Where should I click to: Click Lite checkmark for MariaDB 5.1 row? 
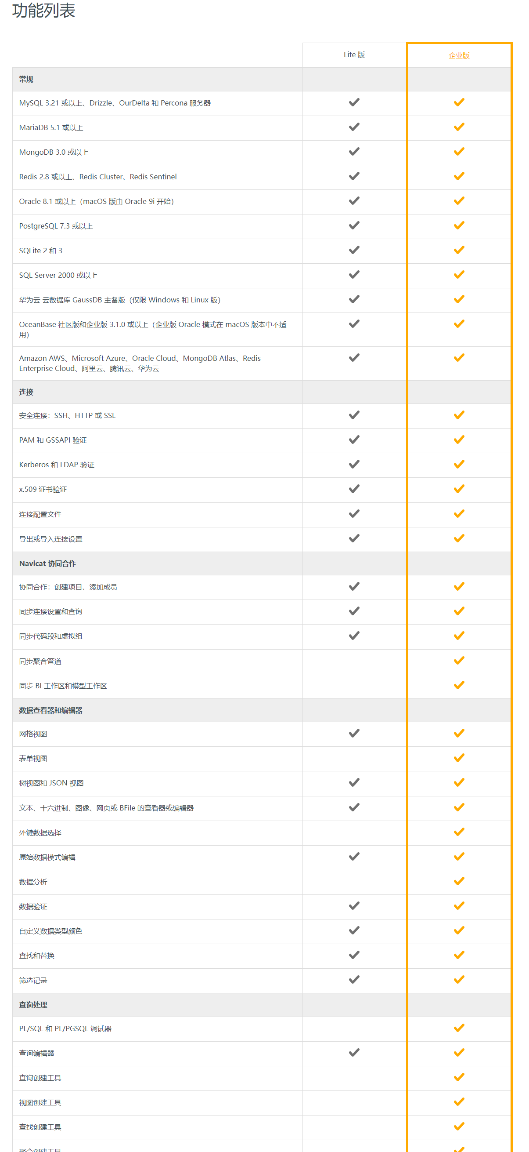[x=354, y=127]
